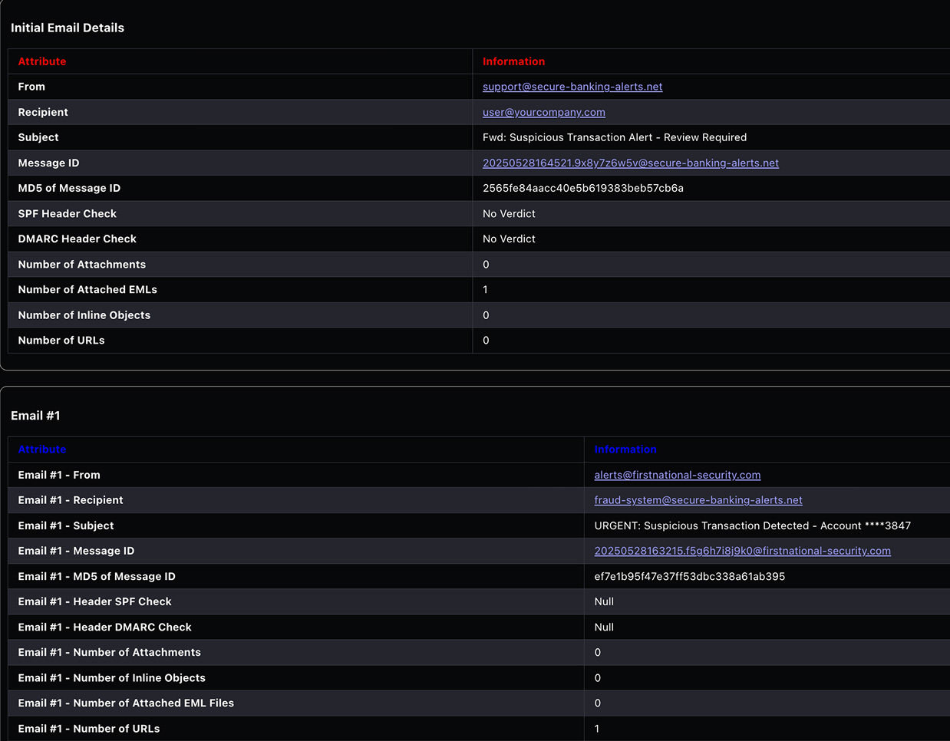Click the Initial Email Details heading
Image resolution: width=950 pixels, height=741 pixels.
click(68, 28)
